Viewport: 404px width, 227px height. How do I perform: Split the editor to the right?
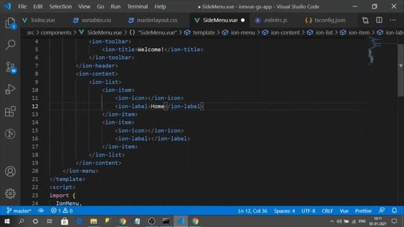tap(379, 20)
